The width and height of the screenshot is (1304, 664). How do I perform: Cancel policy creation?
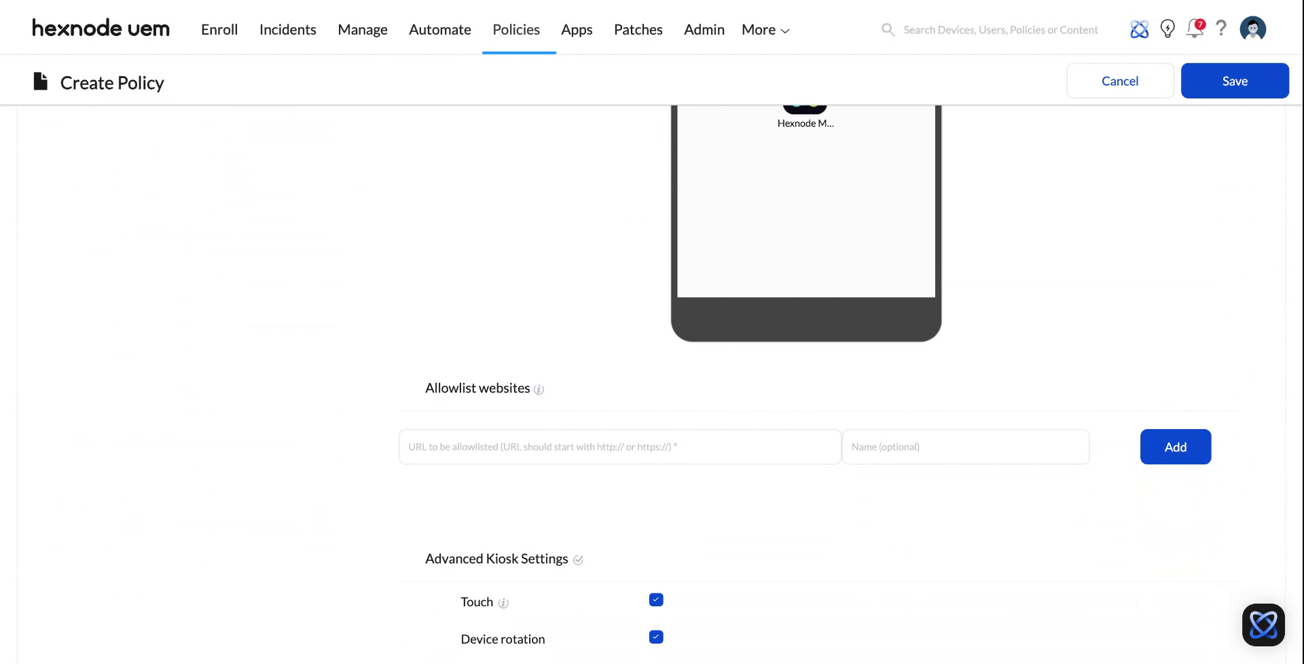1119,80
